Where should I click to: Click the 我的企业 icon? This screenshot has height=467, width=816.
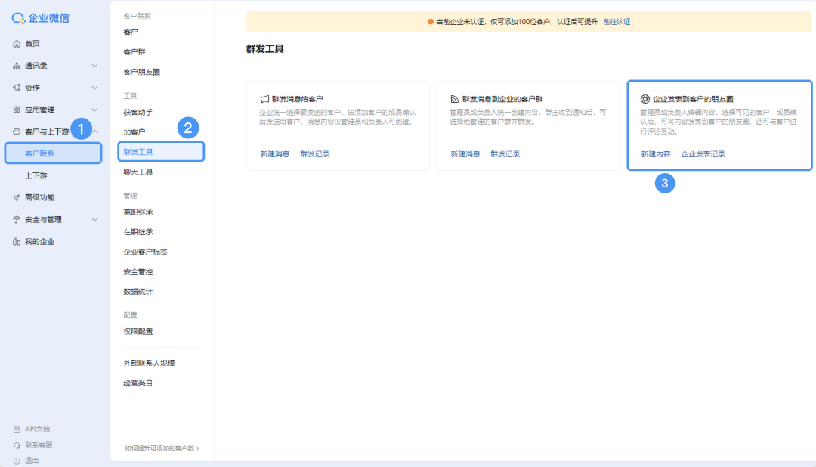17,242
